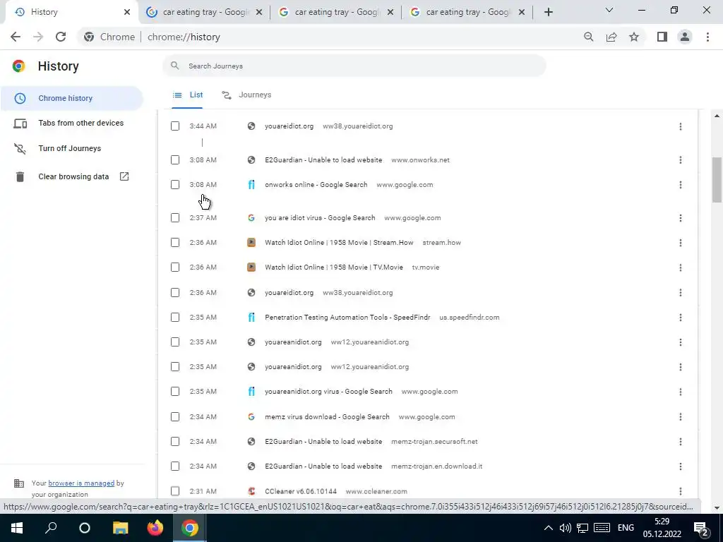This screenshot has width=723, height=542.
Task: Open actions menu for 3:44 AM youareidiot.org
Action: 680,126
